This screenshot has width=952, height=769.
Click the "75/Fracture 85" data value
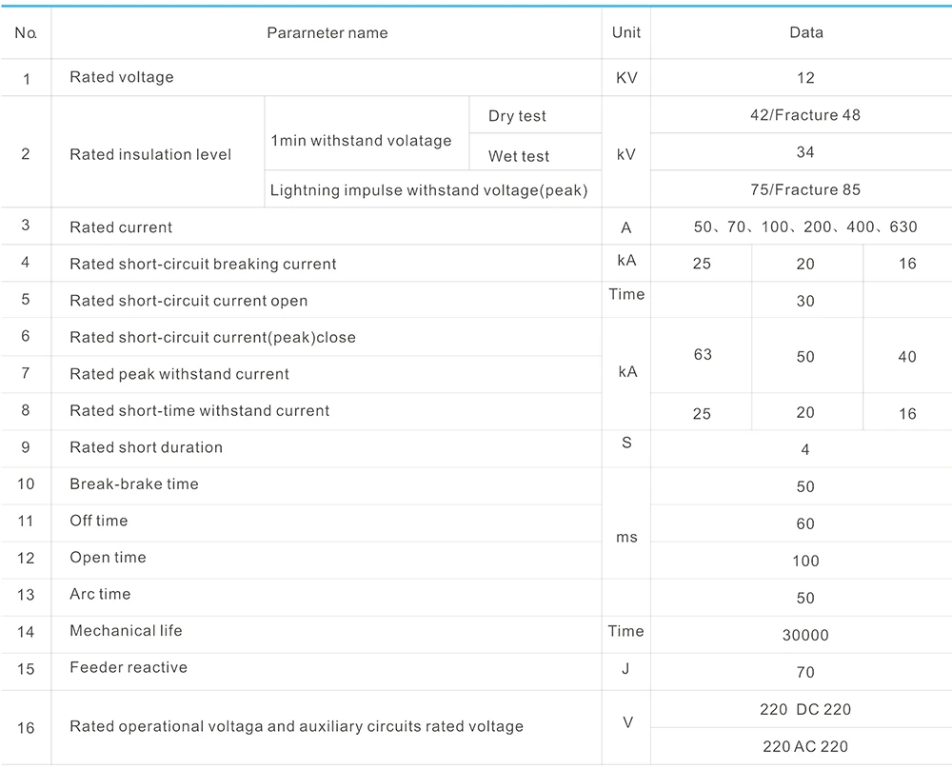pos(804,189)
